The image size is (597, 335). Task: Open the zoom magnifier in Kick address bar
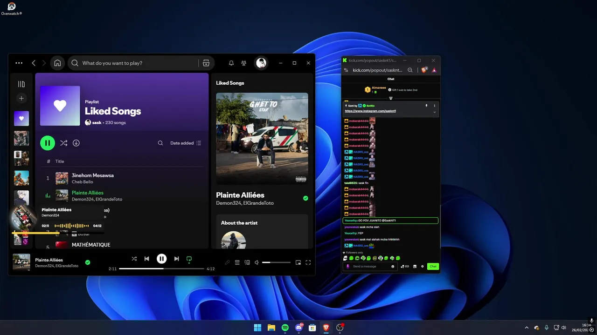(x=410, y=70)
